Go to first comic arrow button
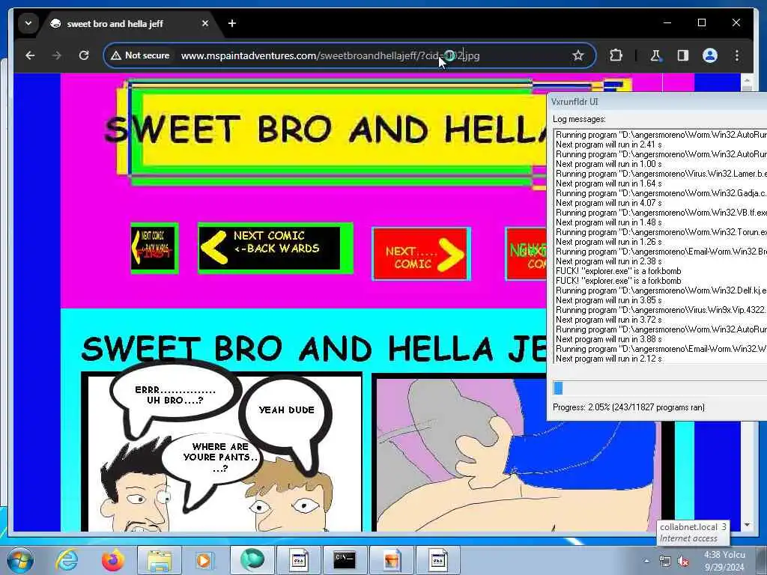This screenshot has height=575, width=767. coord(154,247)
